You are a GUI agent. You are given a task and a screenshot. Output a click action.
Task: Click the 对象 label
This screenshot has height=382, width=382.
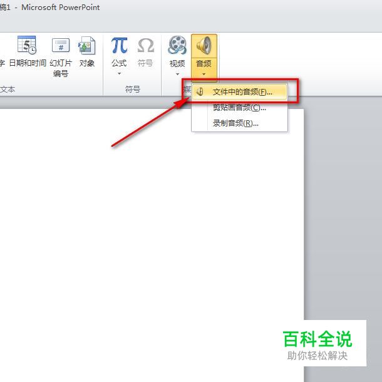click(86, 63)
